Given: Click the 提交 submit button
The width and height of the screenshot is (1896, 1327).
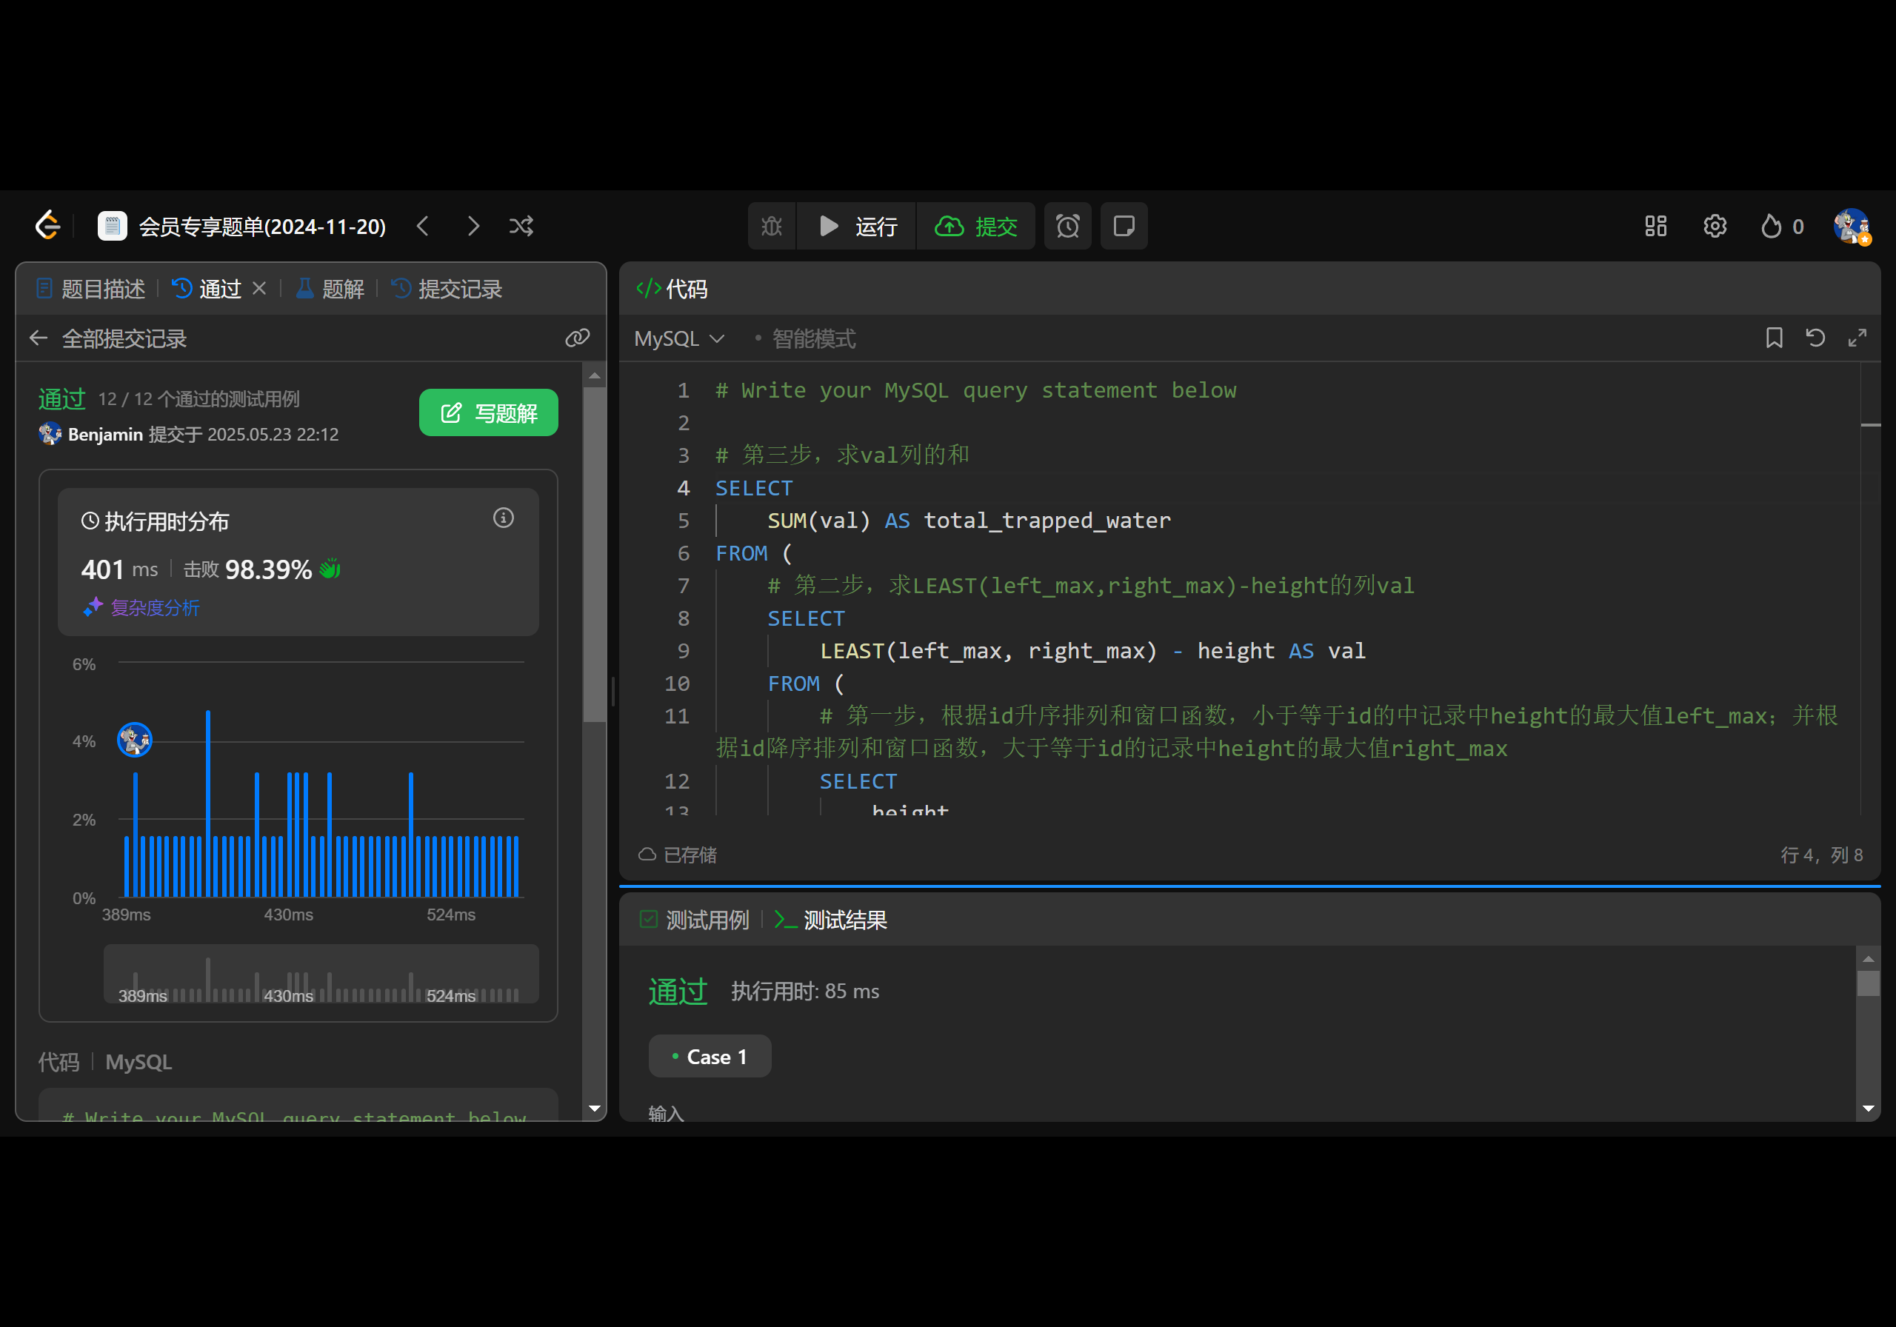Looking at the screenshot, I should coord(976,225).
